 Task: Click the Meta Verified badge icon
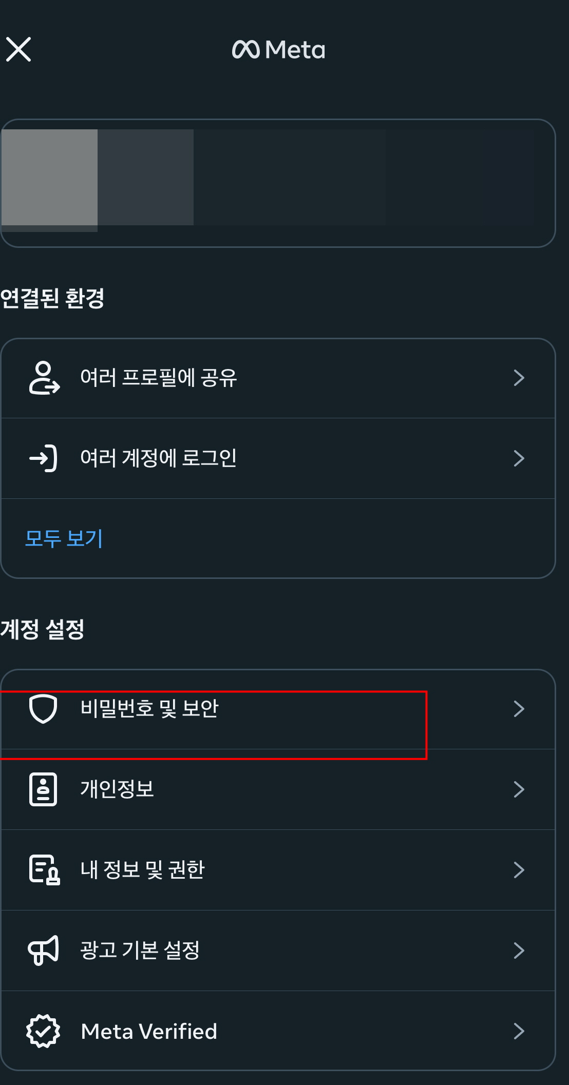pos(44,1031)
